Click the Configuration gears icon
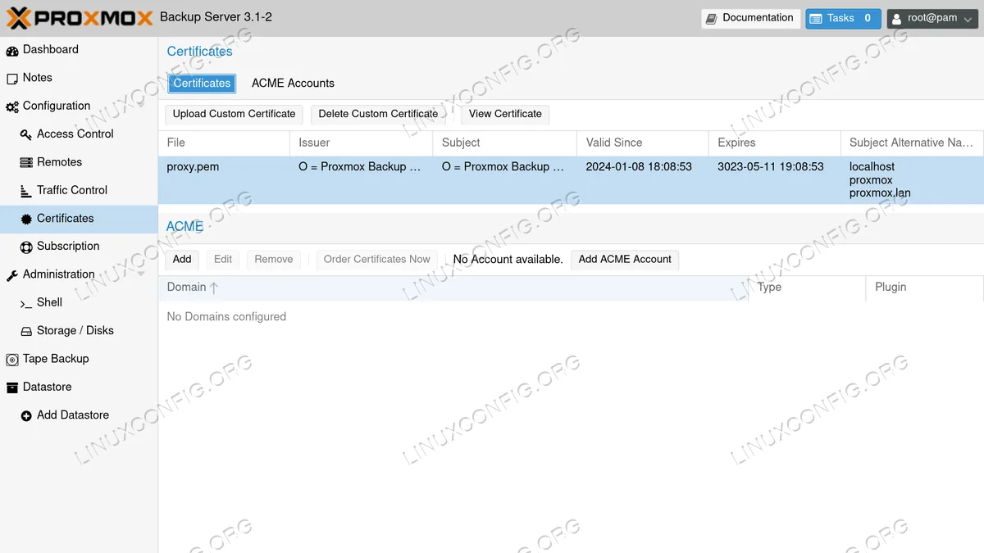The height and width of the screenshot is (553, 984). (12, 107)
